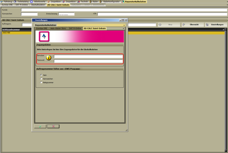Close the Einstellungen dialog
The width and height of the screenshot is (228, 153).
point(126,20)
